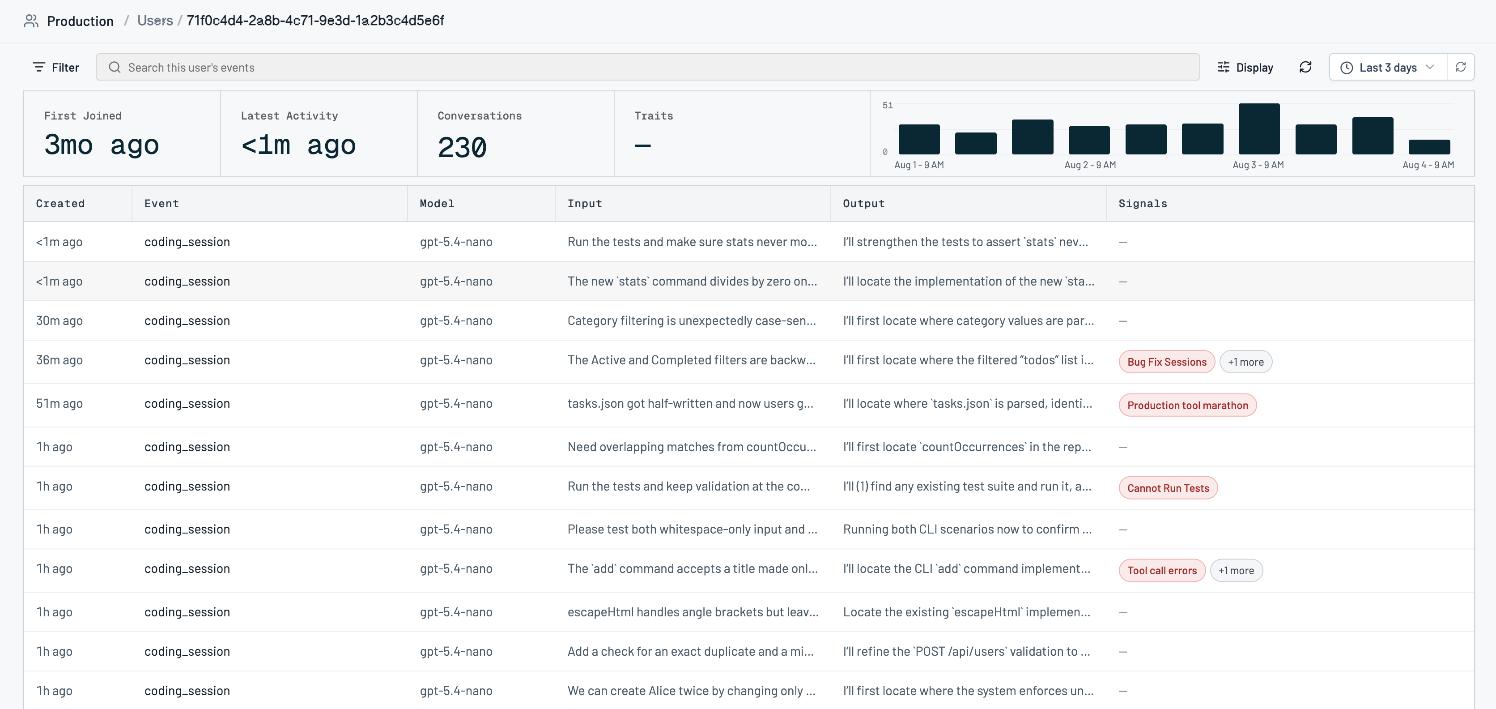Open the Production breadcrumb
The image size is (1496, 709).
pos(80,21)
